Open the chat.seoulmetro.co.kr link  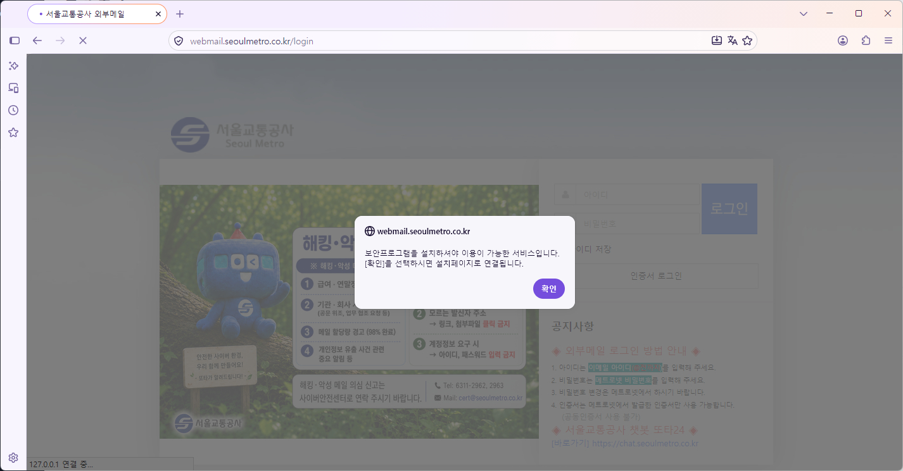tap(645, 444)
